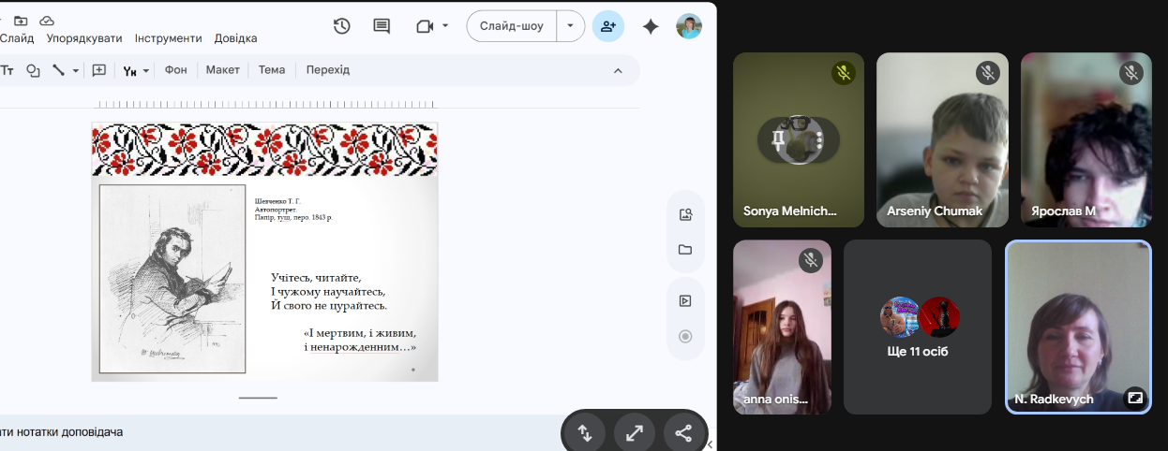The image size is (1168, 451).
Task: Open the image search side panel icon
Action: coord(685,215)
